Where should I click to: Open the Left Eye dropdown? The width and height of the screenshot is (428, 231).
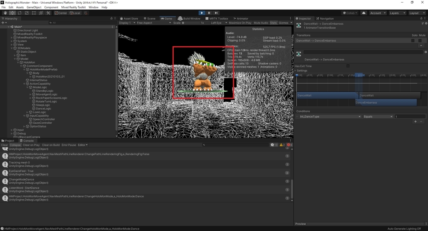(218, 23)
